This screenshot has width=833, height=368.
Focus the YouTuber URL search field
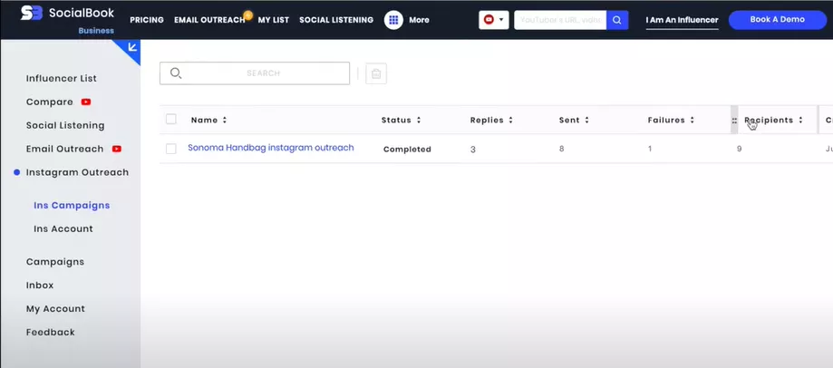(560, 20)
